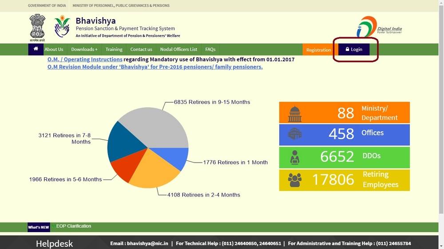
Task: Open the O.M. / Operating Instructions link
Action: pos(85,59)
